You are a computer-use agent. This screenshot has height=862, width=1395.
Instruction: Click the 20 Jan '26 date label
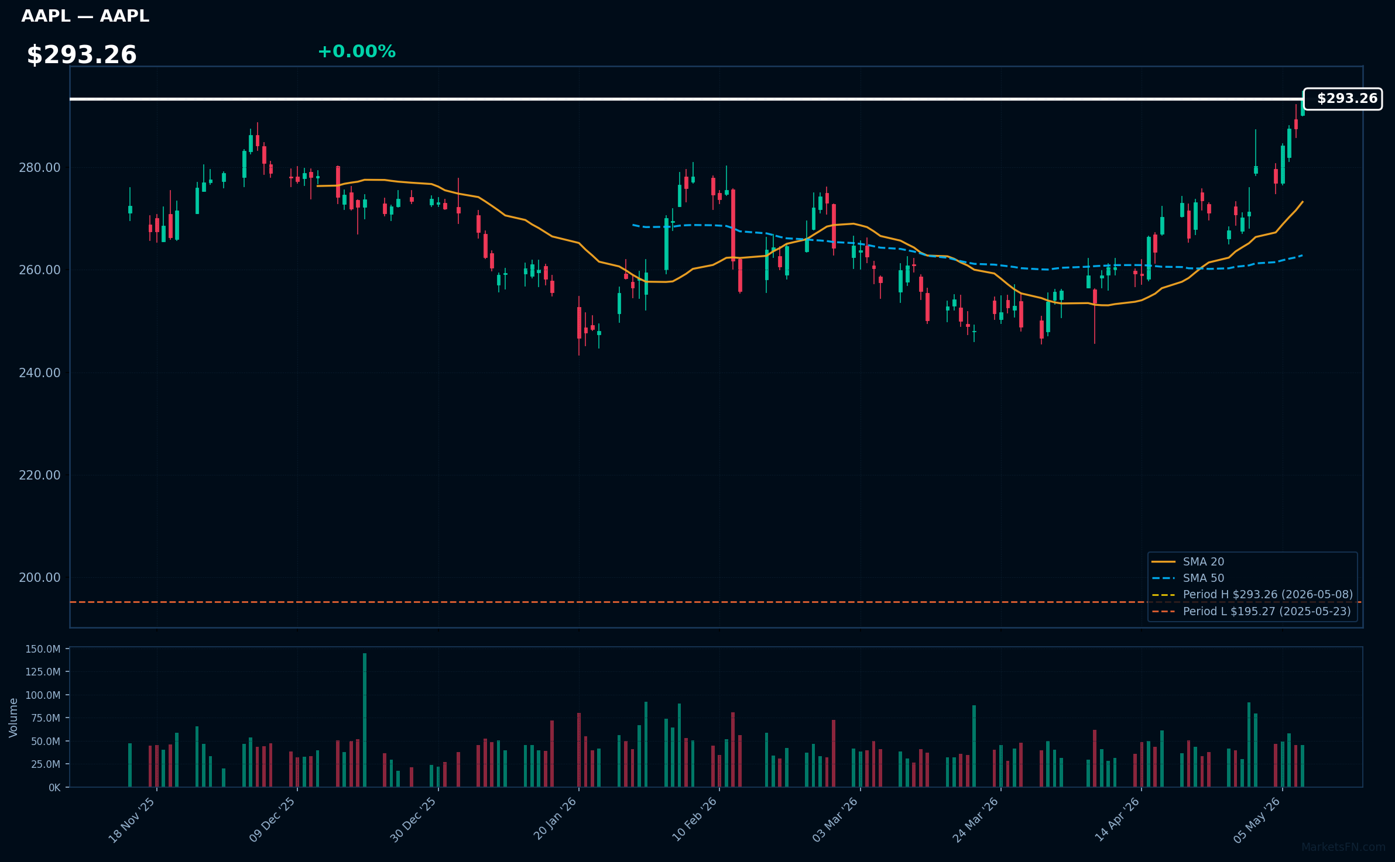[x=555, y=819]
